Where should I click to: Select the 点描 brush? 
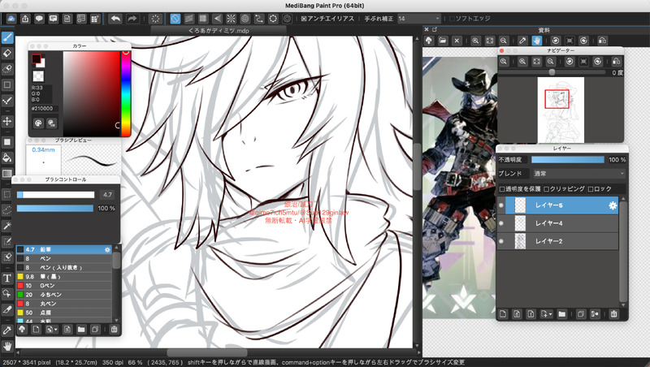click(64, 313)
